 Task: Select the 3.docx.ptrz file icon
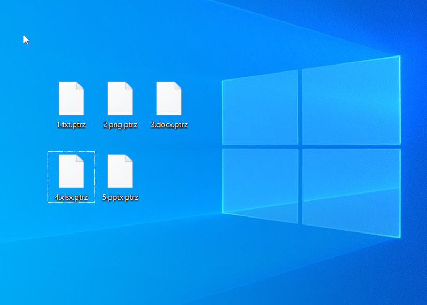169,99
